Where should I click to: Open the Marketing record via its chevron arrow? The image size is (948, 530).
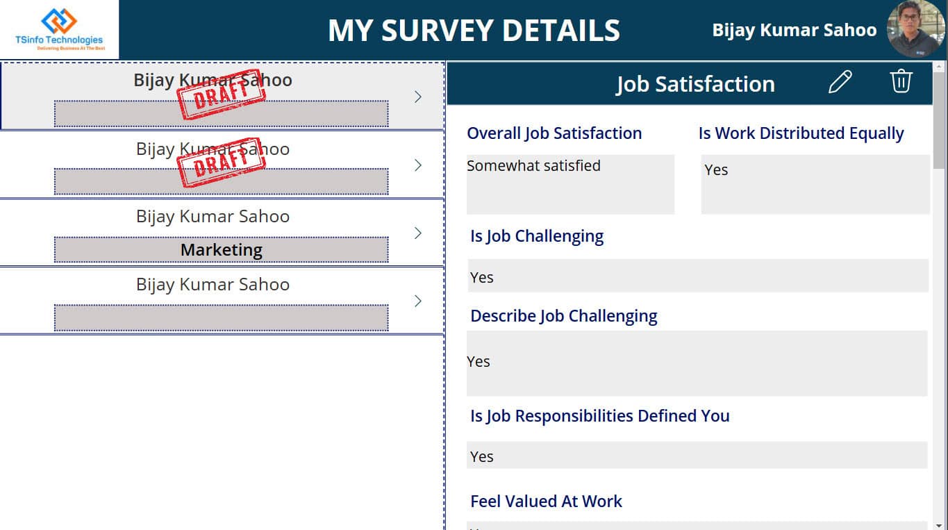coord(417,233)
